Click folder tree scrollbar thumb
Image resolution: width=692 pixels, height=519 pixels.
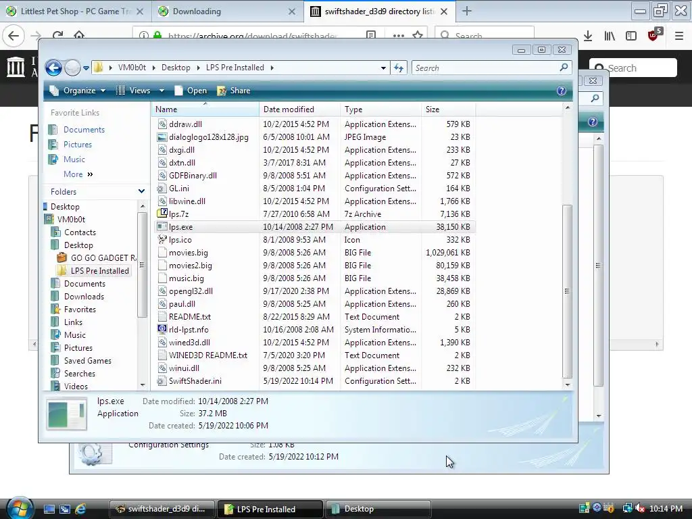[142, 265]
